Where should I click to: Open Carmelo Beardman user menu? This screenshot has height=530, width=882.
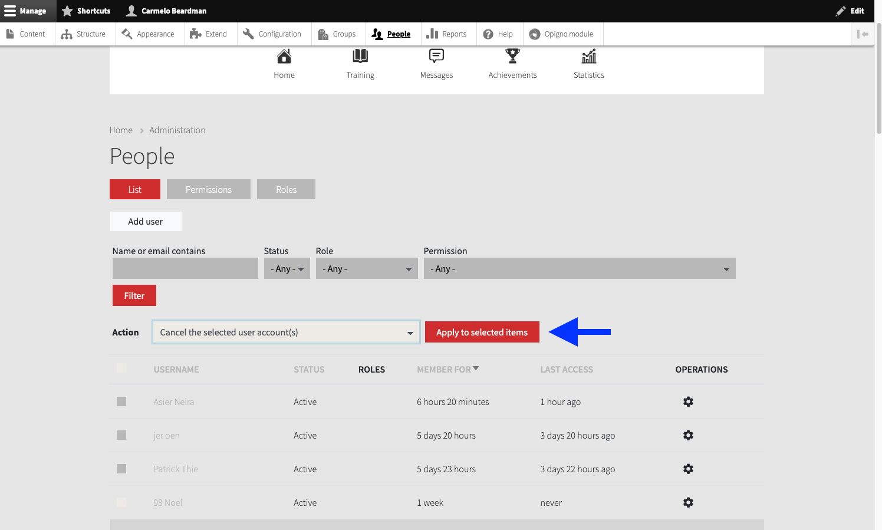coord(167,11)
